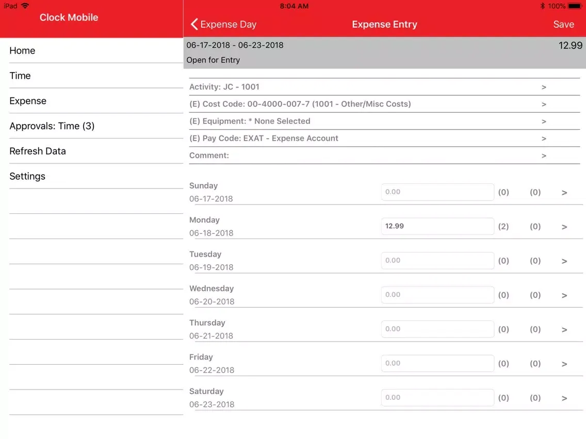Tap Refresh Data in sidebar

pos(96,151)
